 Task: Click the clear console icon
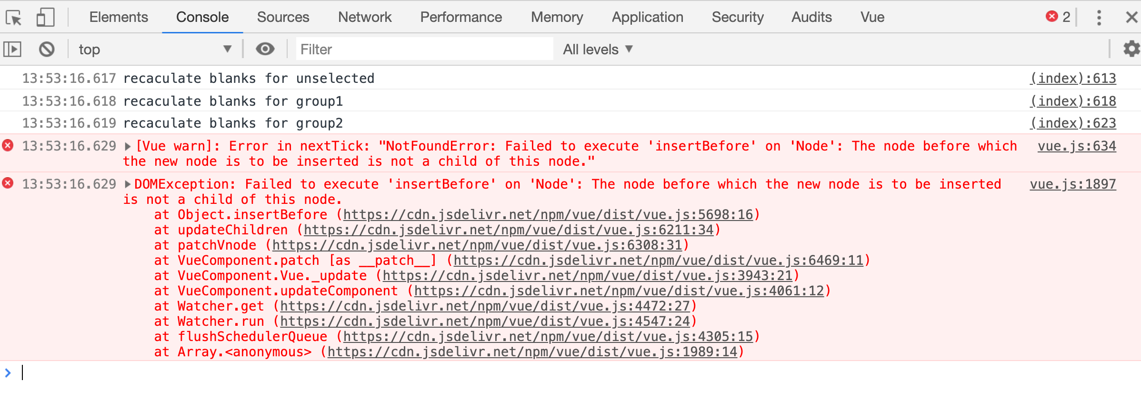tap(46, 49)
